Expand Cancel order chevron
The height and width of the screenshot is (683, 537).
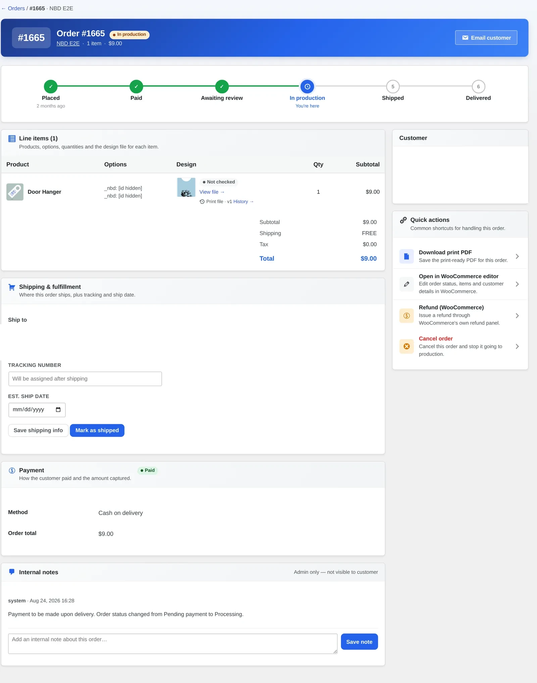(517, 346)
